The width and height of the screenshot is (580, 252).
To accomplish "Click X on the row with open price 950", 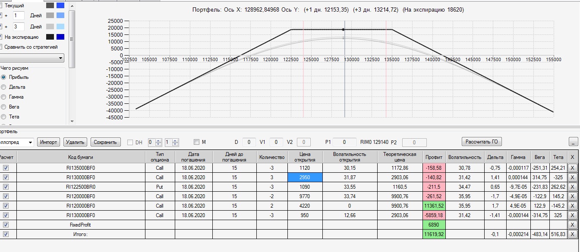I will click(x=572, y=215).
